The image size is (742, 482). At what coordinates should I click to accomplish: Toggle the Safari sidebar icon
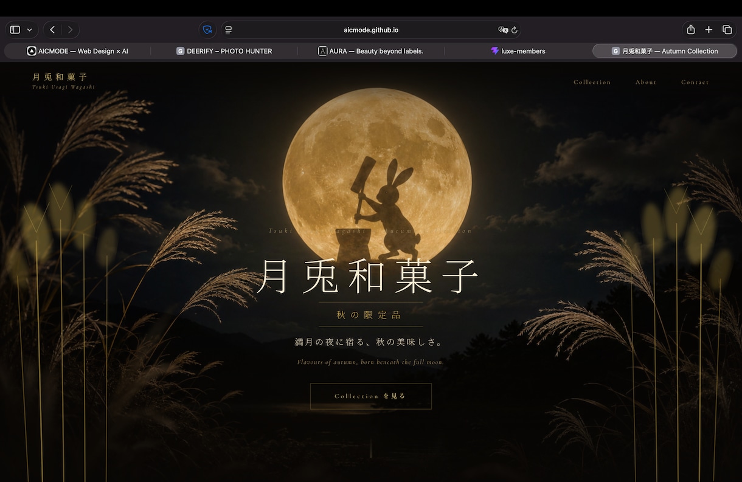(15, 30)
